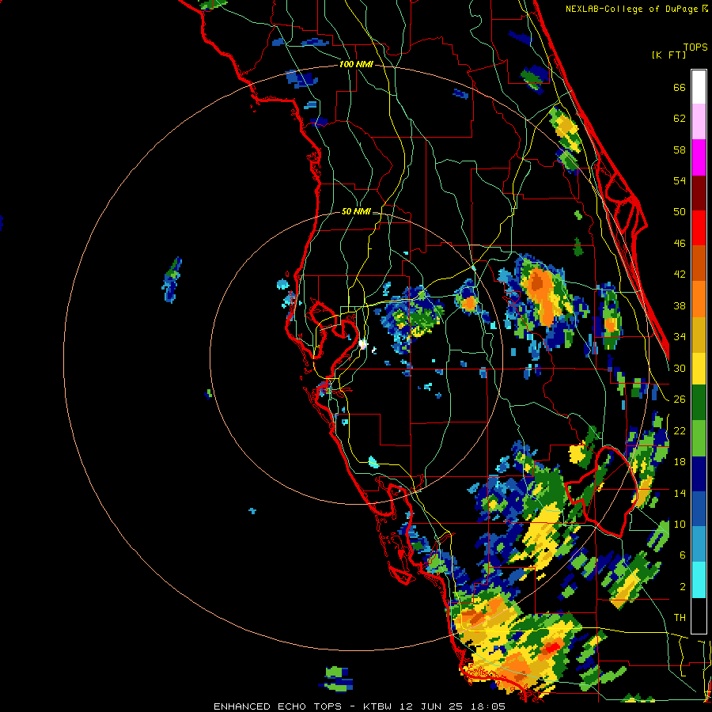Click the 18 value on the legend
The width and height of the screenshot is (712, 712).
pyautogui.click(x=680, y=462)
